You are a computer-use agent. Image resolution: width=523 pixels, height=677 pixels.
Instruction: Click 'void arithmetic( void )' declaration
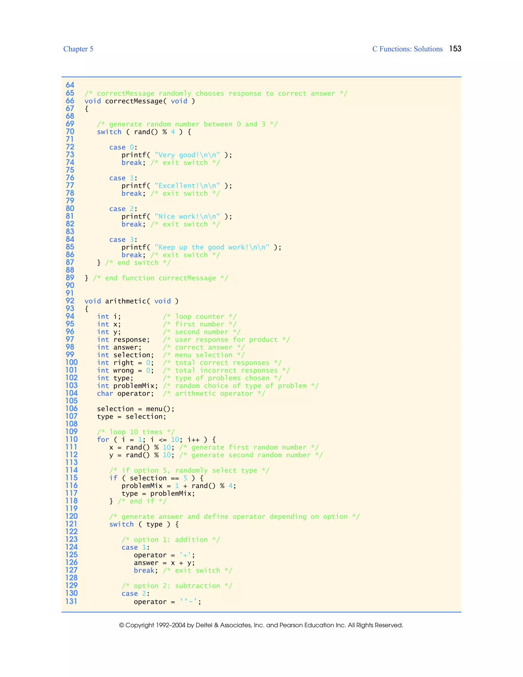pyautogui.click(x=131, y=301)
